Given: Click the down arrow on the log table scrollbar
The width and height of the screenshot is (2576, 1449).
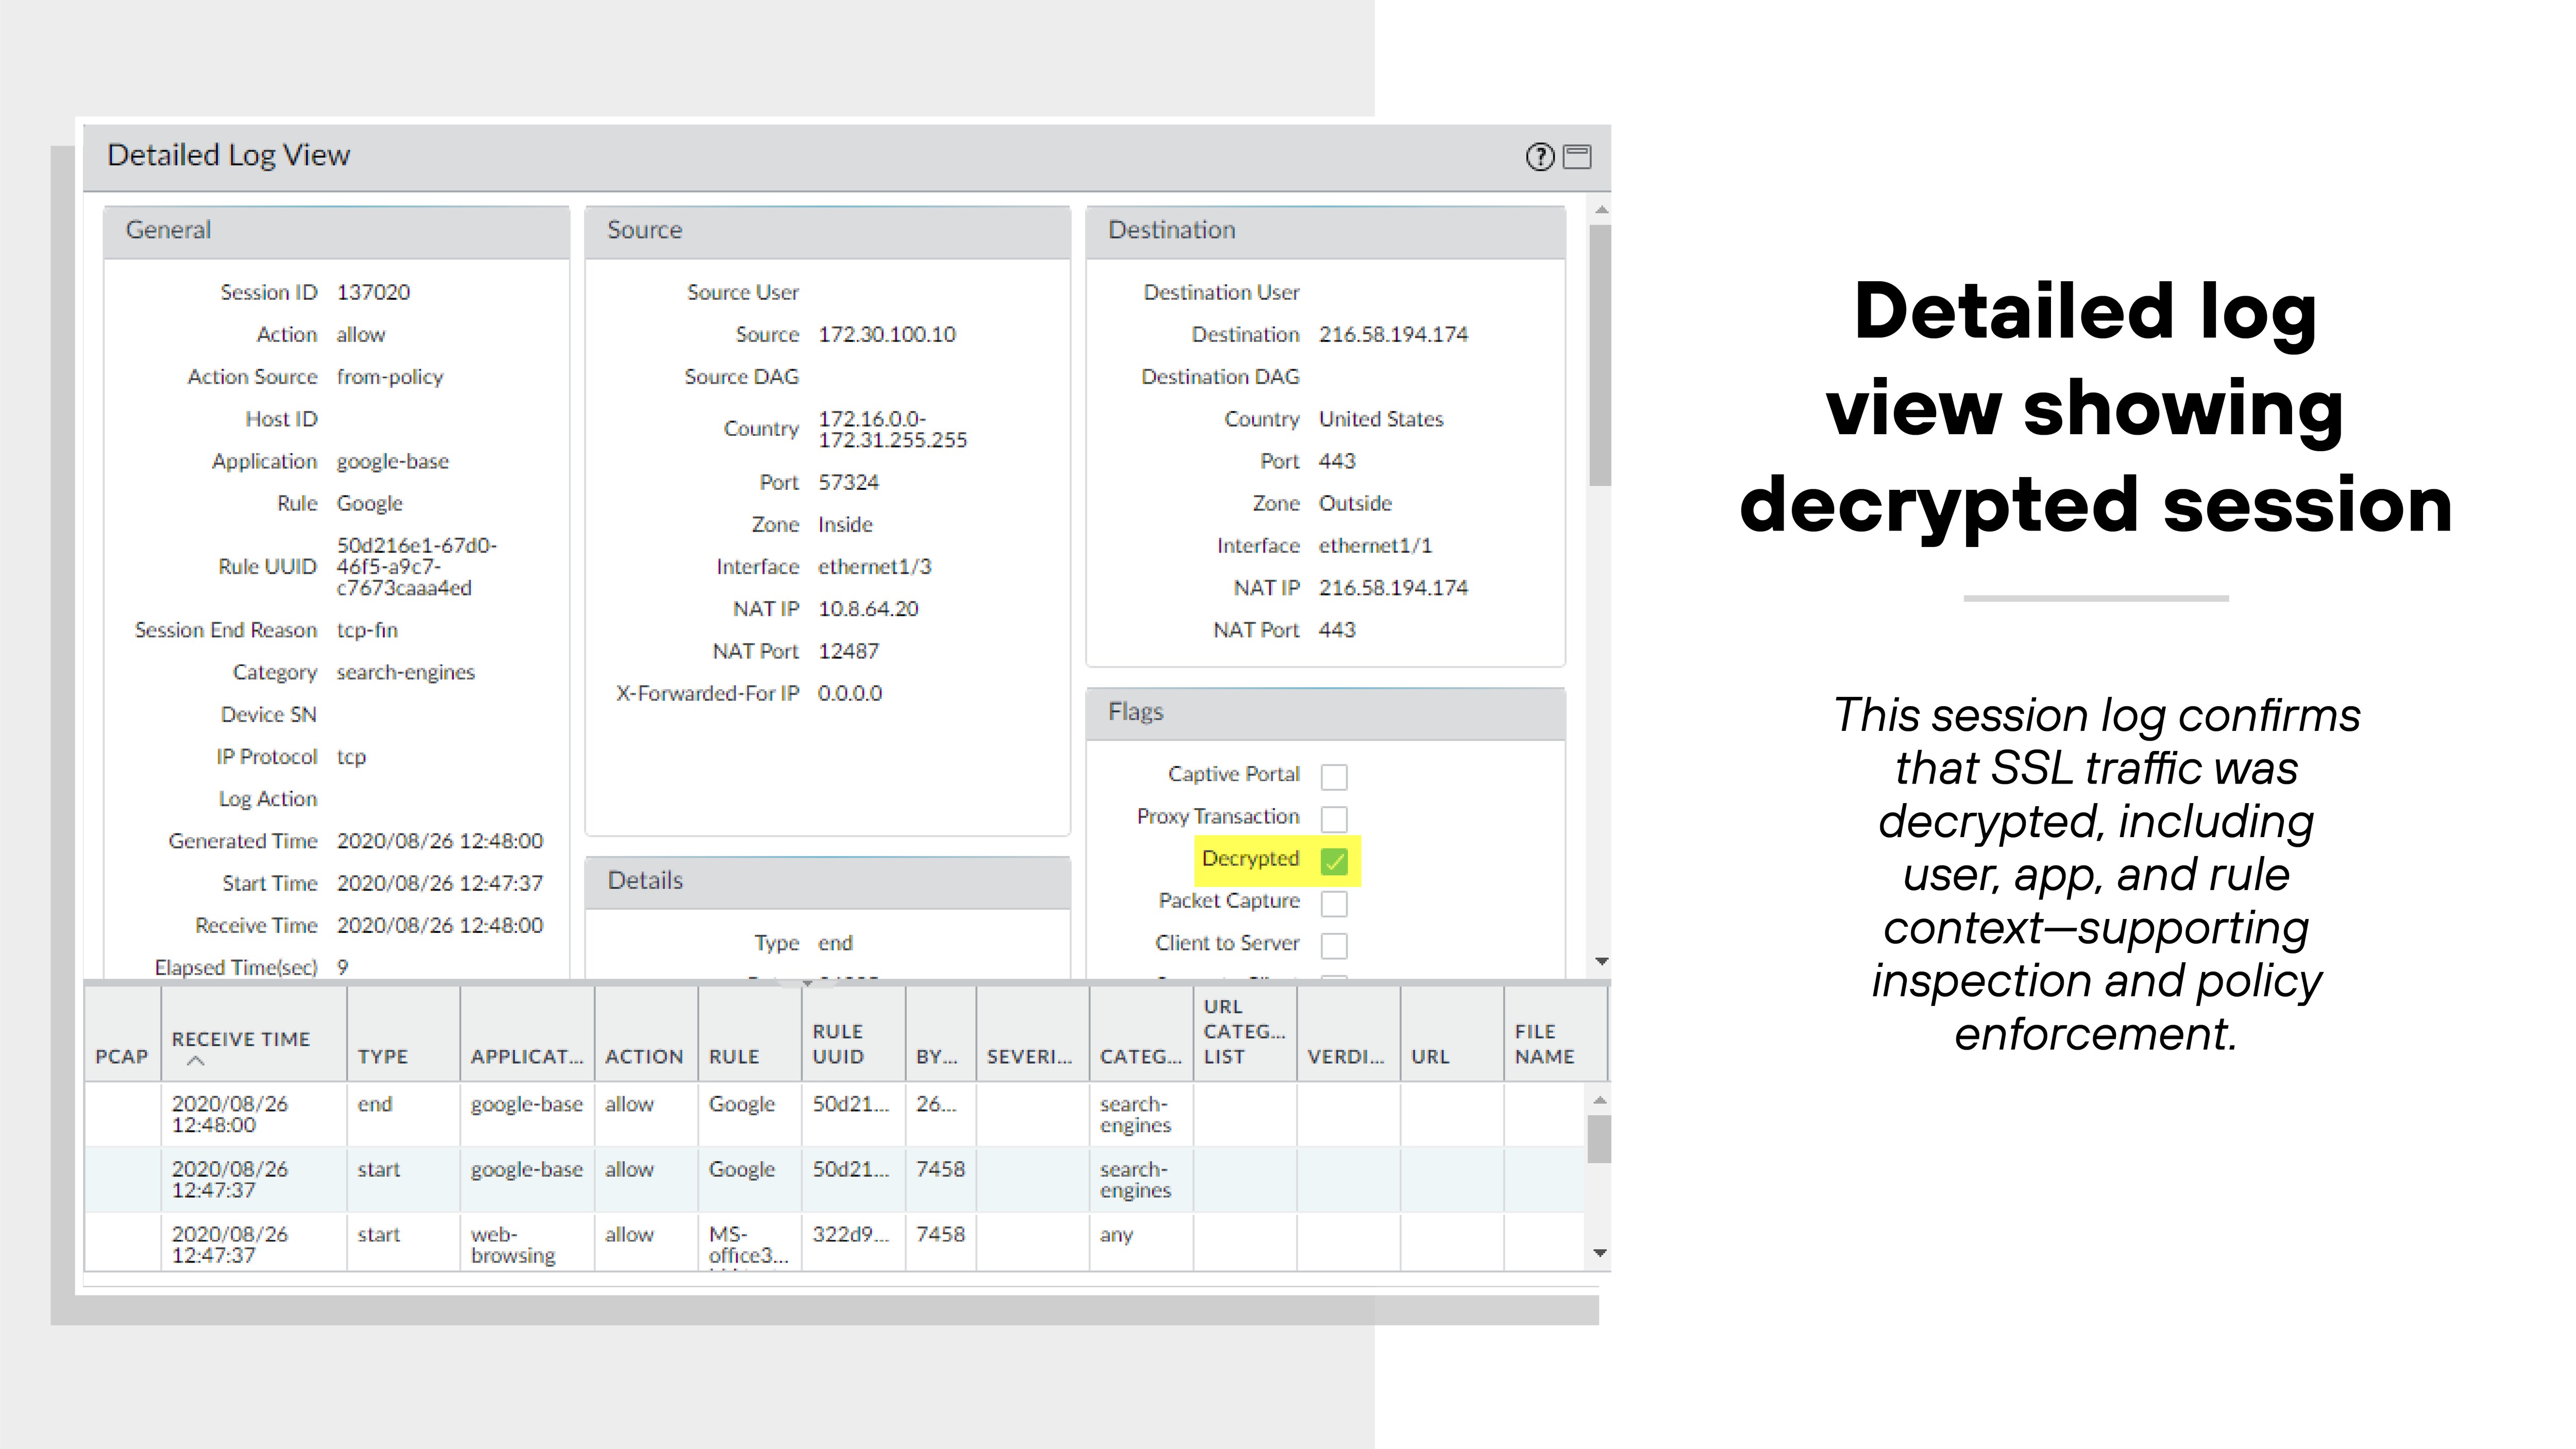Looking at the screenshot, I should [x=1600, y=1253].
